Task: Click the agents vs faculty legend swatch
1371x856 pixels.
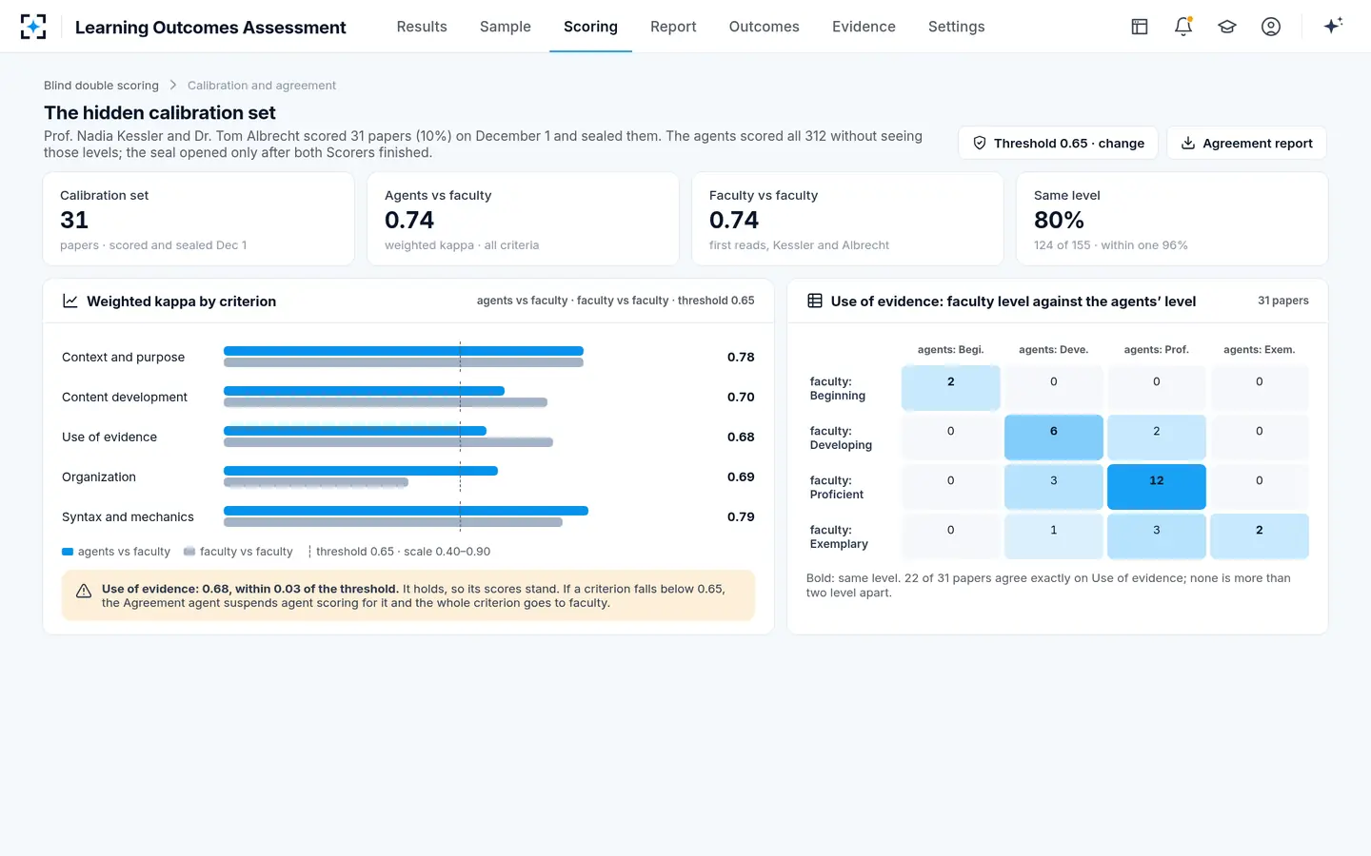Action: click(68, 552)
